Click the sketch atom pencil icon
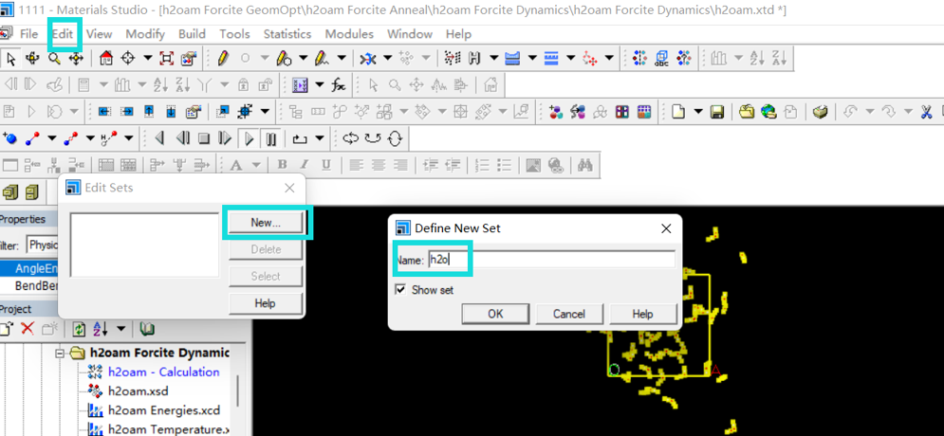944x436 pixels. 223,59
